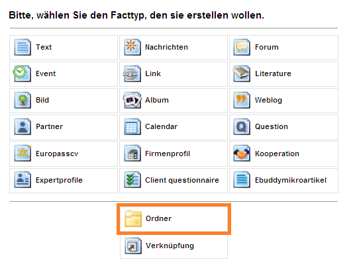Open the Forum fact type label
The image size is (353, 272).
coord(267,47)
